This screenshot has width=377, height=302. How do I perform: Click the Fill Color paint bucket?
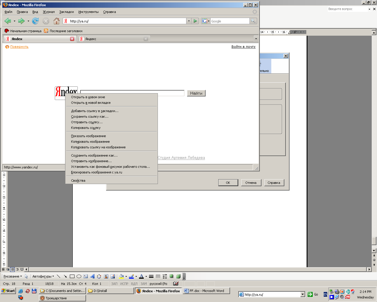pos(121,276)
